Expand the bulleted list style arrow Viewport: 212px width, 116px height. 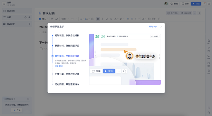pyautogui.click(x=83, y=19)
